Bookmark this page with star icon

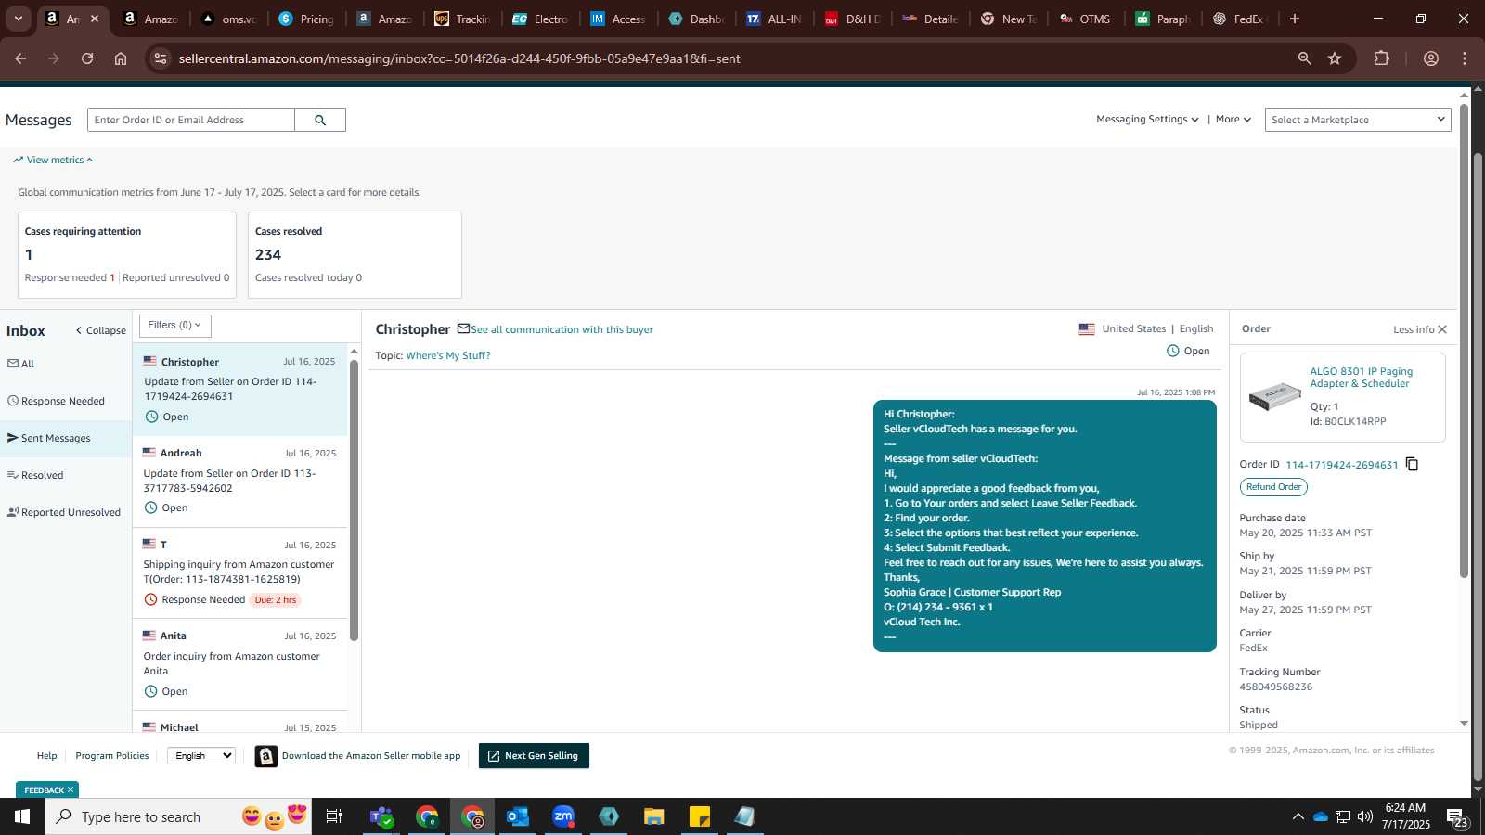click(1335, 58)
